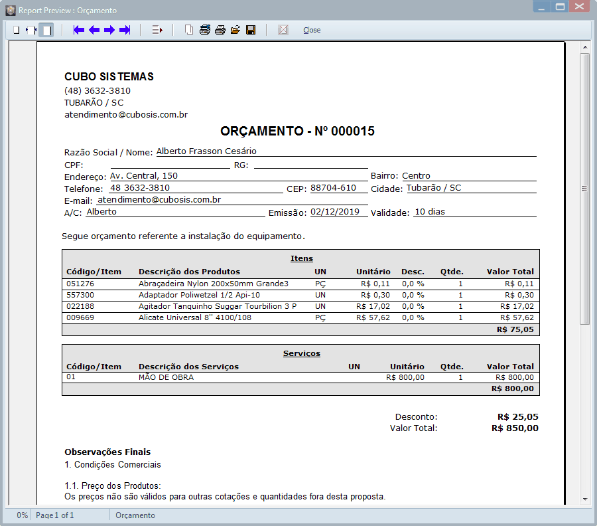
Task: Click the phone (48) 3632-3810 header line
Action: click(98, 91)
